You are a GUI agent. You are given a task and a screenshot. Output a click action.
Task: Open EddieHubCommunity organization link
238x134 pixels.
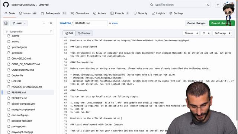click(x=23, y=5)
